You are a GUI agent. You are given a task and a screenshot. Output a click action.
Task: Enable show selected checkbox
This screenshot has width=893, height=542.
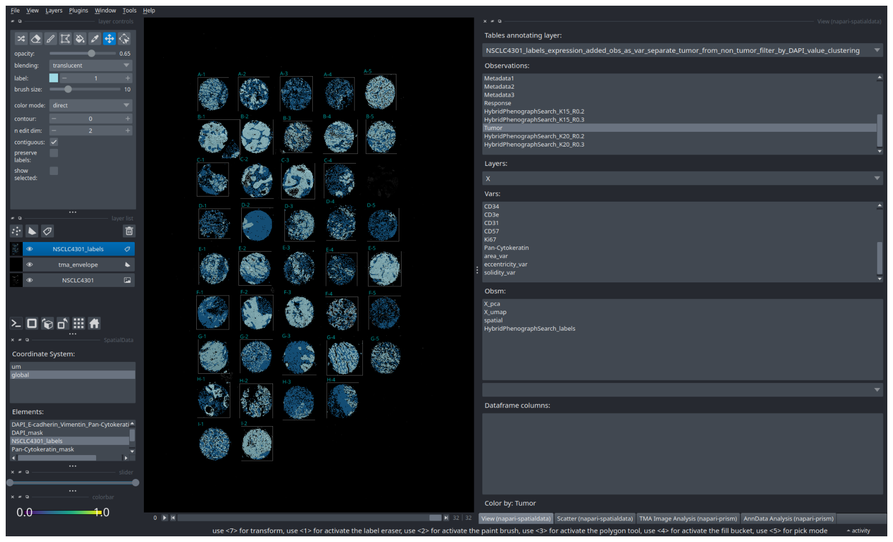point(54,171)
